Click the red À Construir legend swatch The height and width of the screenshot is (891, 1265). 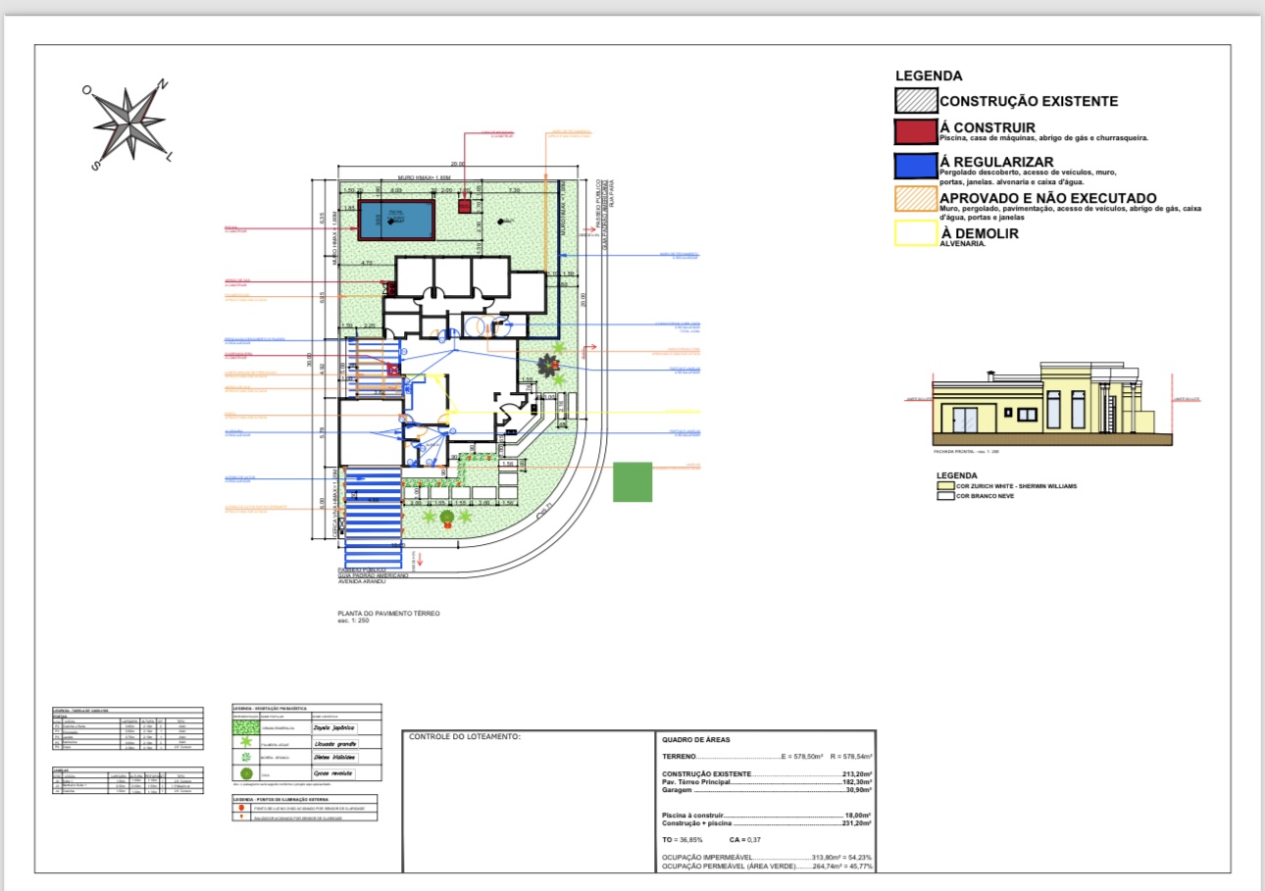[915, 131]
